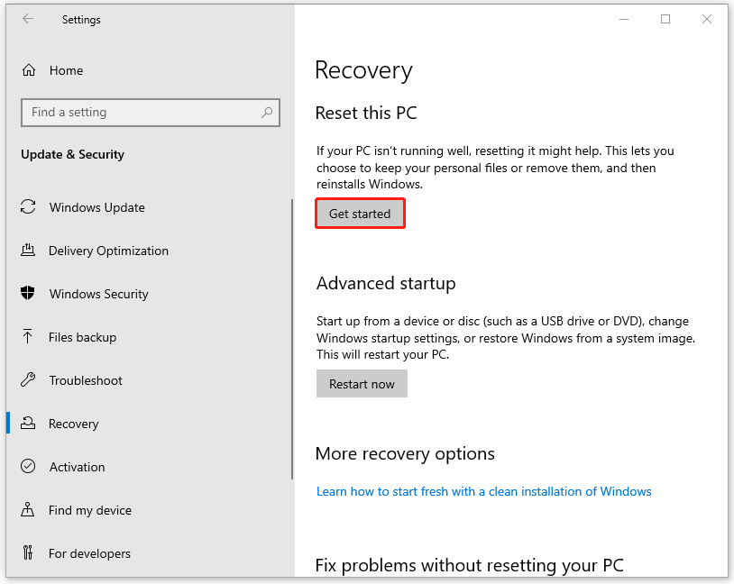The height and width of the screenshot is (584, 734).
Task: Click the Troubleshoot wrench icon
Action: pyautogui.click(x=28, y=380)
